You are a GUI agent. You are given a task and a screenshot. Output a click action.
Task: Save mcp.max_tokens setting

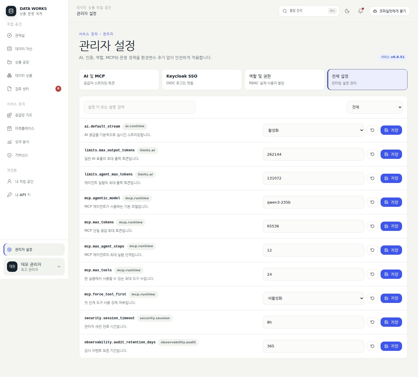click(x=391, y=226)
